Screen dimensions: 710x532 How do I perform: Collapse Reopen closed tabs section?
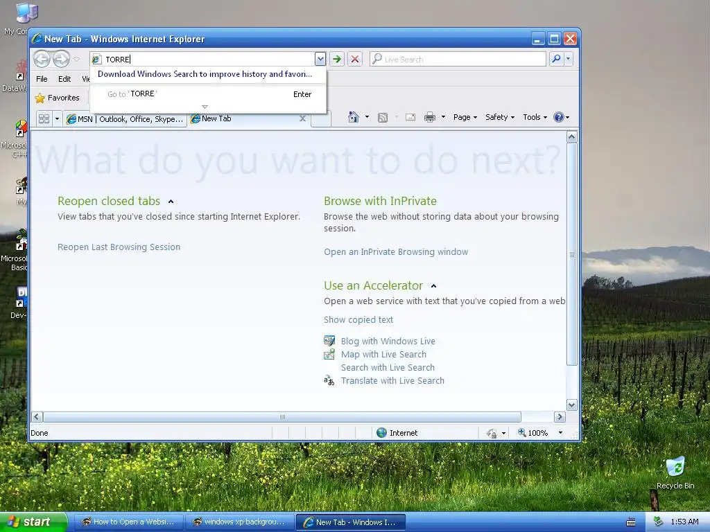point(171,202)
